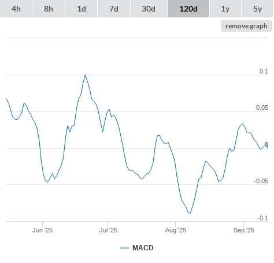Click the 0.05 y-axis label

tap(262, 108)
